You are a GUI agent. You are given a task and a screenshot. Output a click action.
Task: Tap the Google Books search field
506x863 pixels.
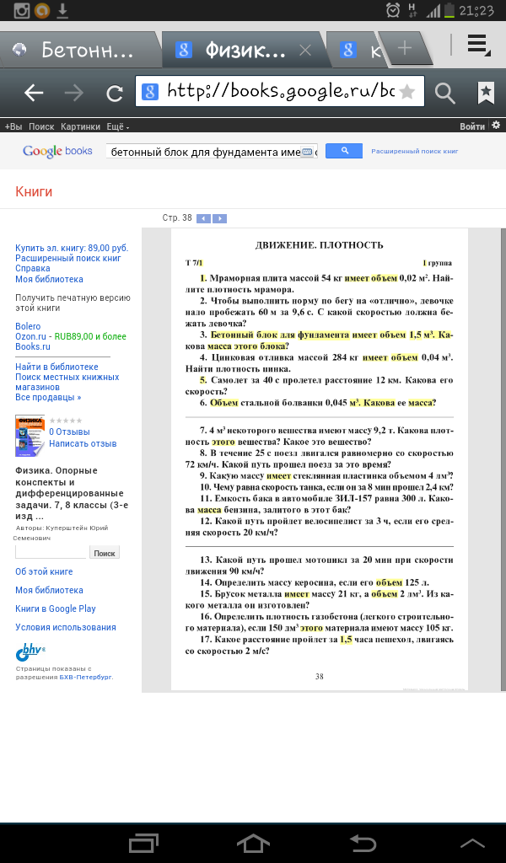pos(212,152)
